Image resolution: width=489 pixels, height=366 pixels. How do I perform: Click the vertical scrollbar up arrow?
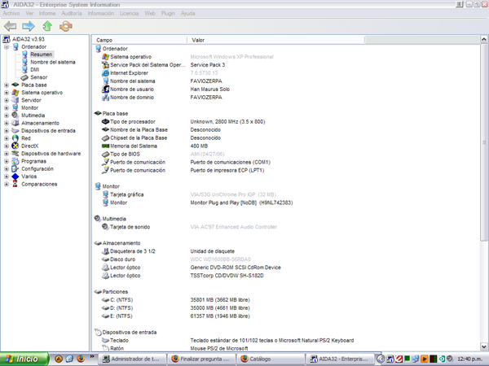click(483, 40)
